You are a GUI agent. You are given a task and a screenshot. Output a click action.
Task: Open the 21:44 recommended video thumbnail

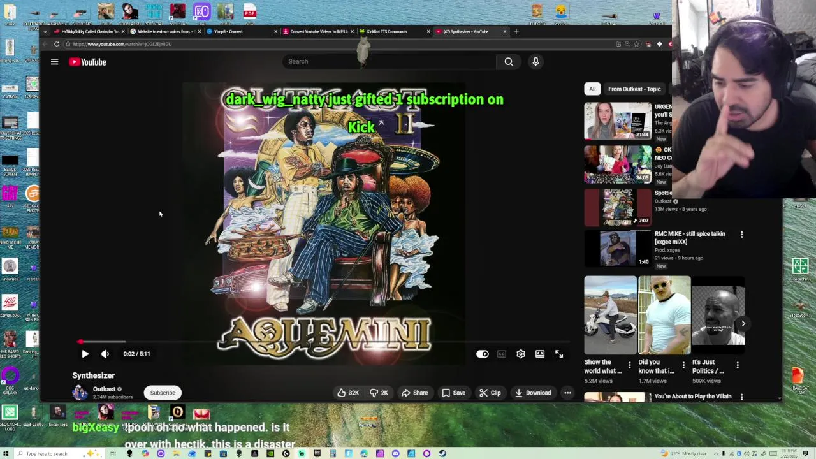pos(618,120)
